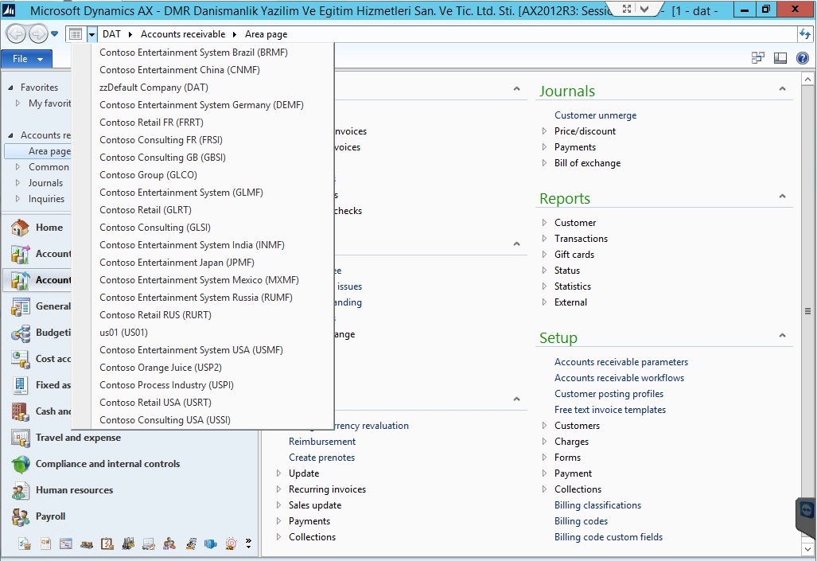Select Contoso Entertainment Japan (JPMF)
The width and height of the screenshot is (817, 561).
point(177,263)
